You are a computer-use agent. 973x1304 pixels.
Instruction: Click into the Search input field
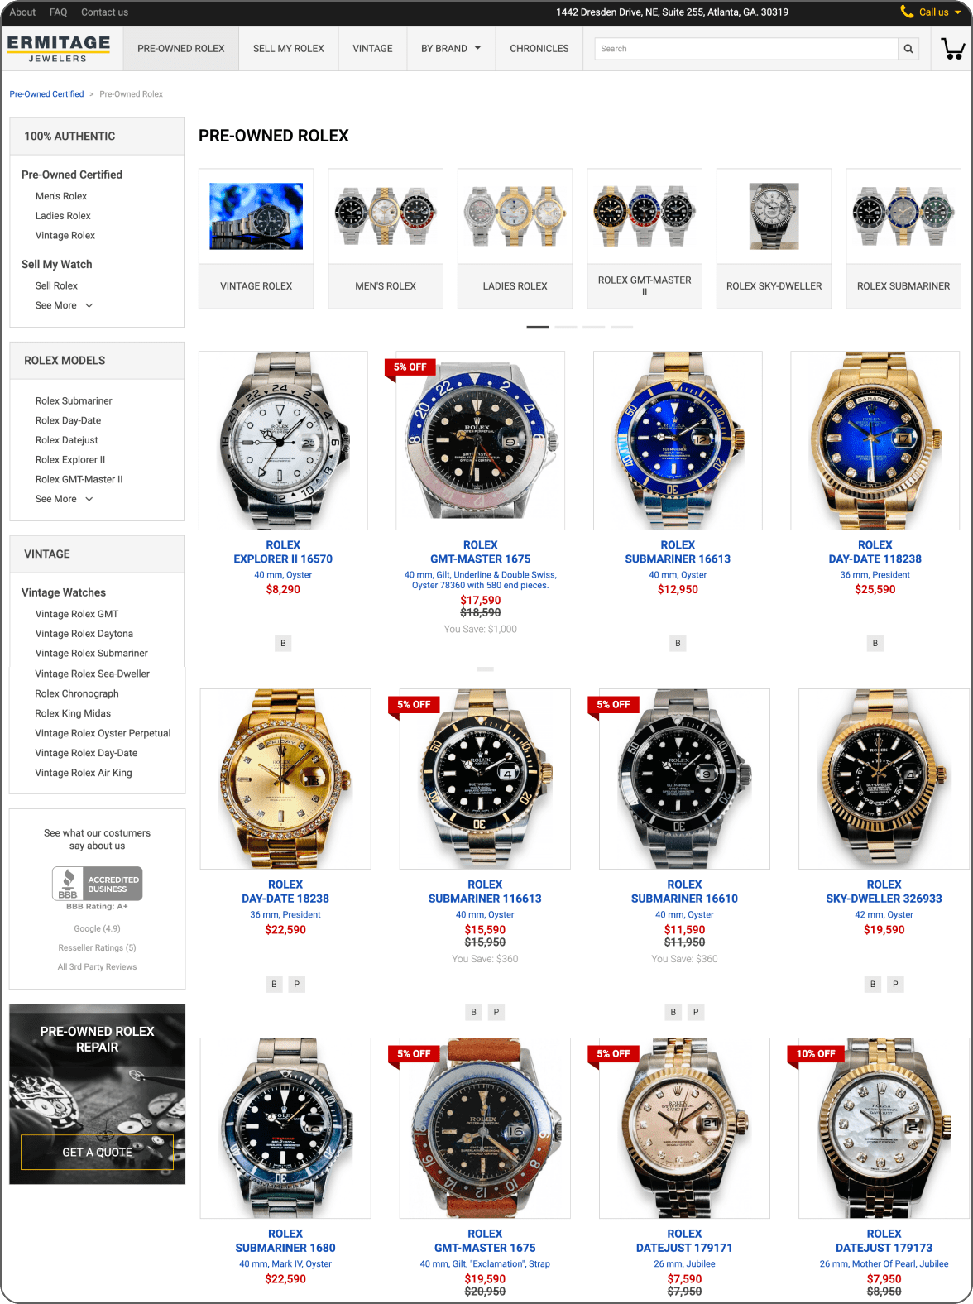(x=746, y=49)
